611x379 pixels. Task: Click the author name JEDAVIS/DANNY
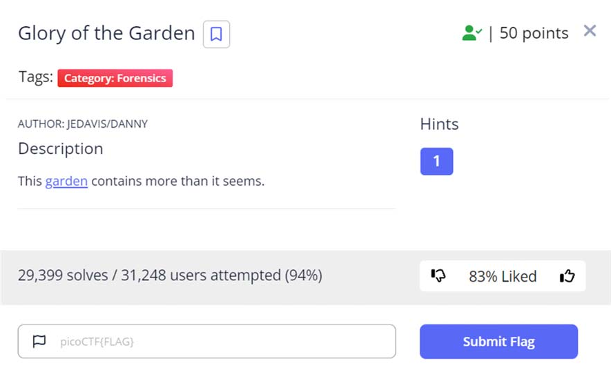click(83, 124)
